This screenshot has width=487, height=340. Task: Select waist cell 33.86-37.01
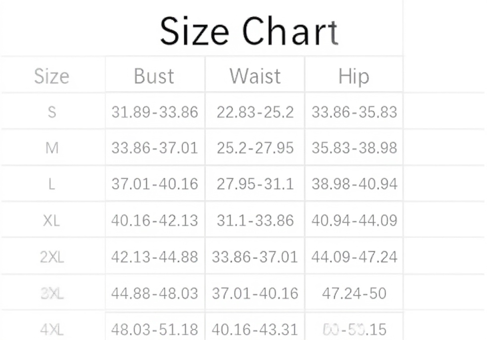coord(255,257)
